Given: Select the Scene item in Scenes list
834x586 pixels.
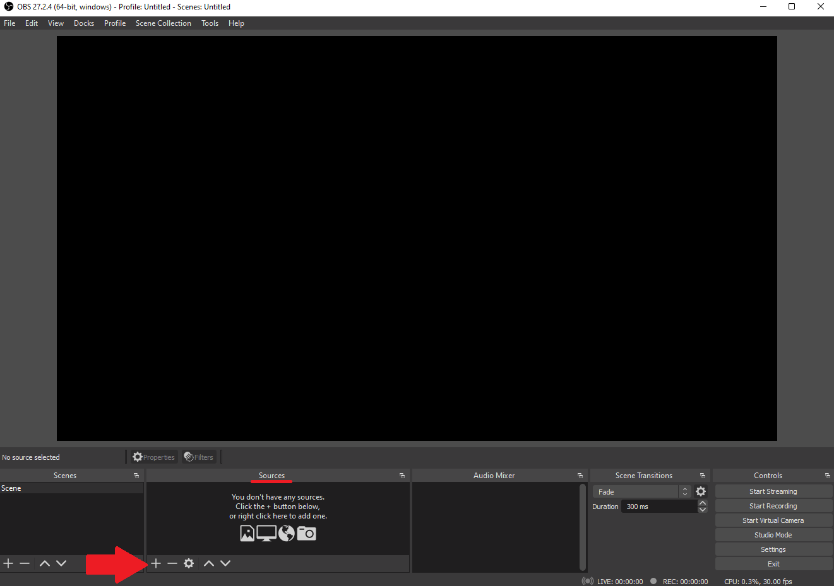Looking at the screenshot, I should (x=72, y=488).
